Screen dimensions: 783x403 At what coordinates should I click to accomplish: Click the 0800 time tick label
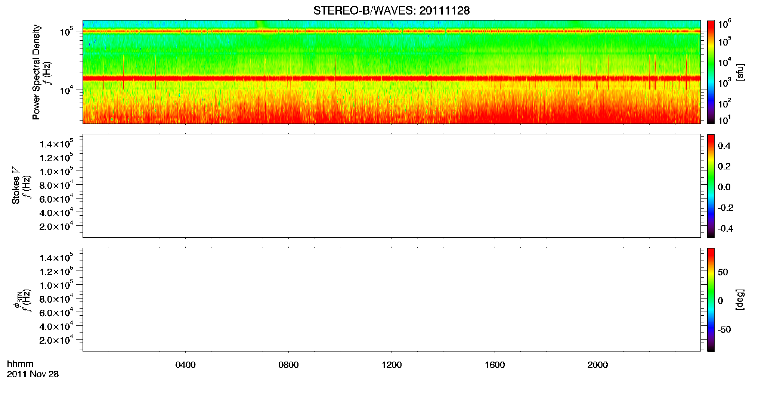pos(288,365)
